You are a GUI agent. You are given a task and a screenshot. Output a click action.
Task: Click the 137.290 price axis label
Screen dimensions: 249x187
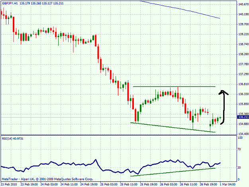243,74
